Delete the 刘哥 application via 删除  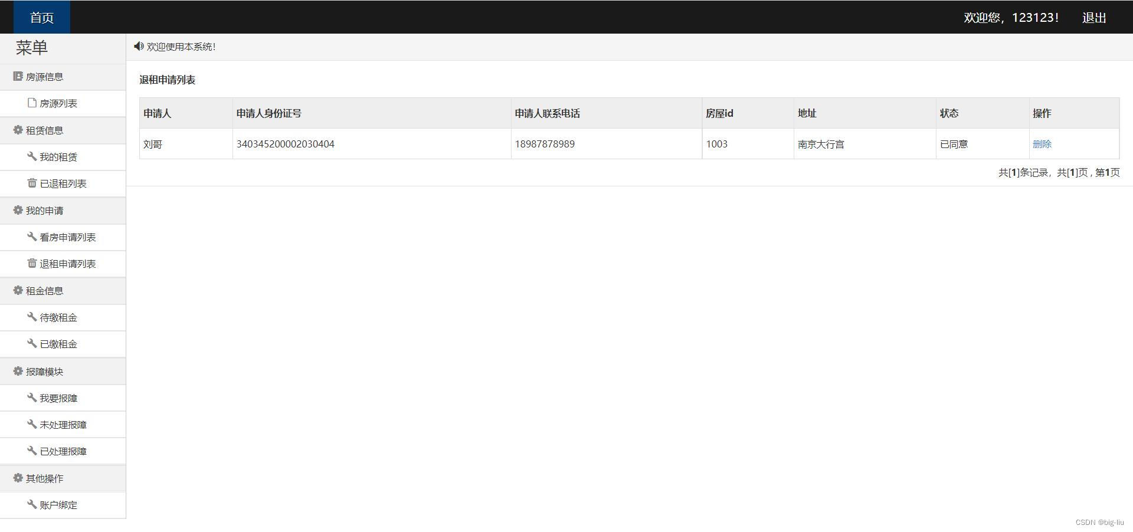tap(1042, 144)
